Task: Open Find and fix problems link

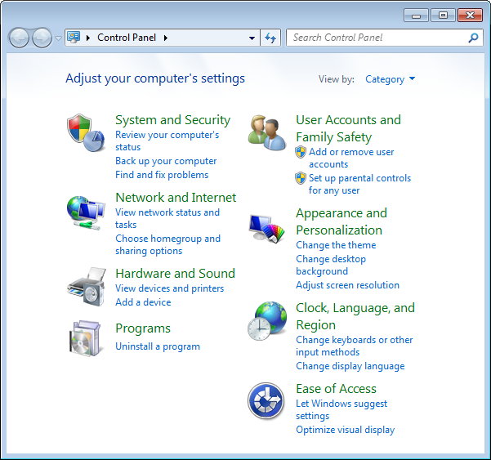Action: pyautogui.click(x=162, y=175)
